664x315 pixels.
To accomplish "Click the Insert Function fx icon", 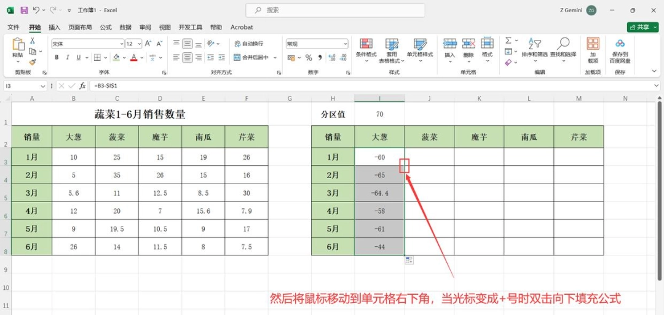I will click(x=82, y=86).
